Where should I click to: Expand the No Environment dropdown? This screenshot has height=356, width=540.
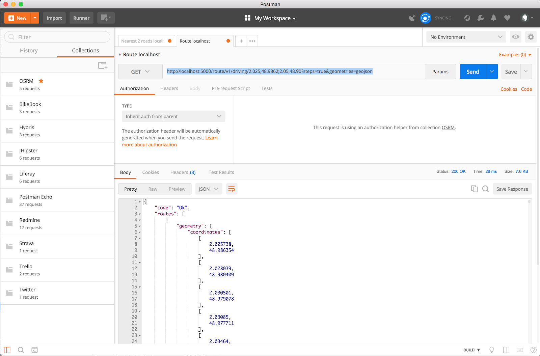pos(466,37)
